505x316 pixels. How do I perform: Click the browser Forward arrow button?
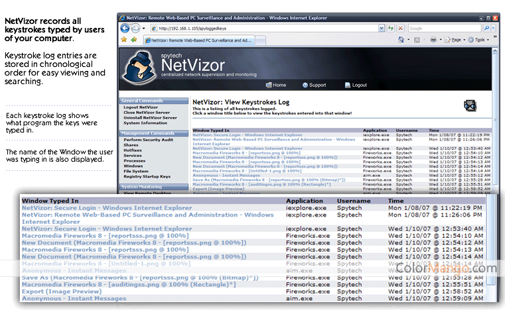135,28
